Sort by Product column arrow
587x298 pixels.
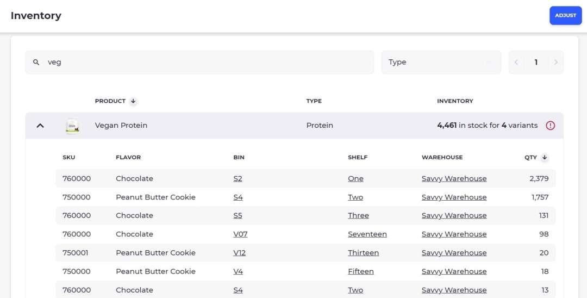click(x=133, y=101)
